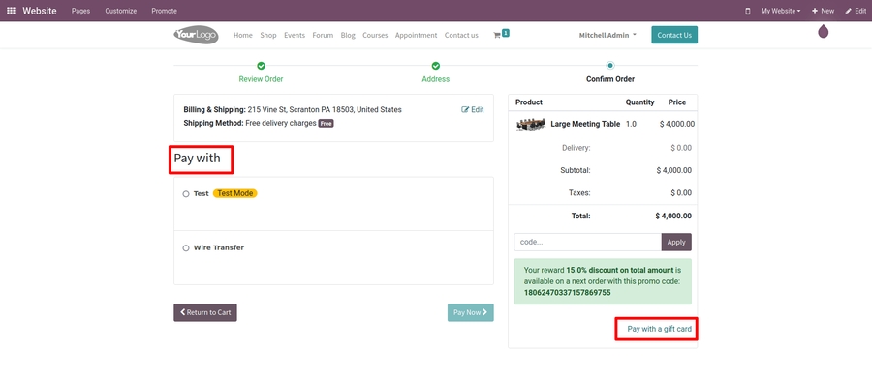Go to Contact us nav link

[461, 35]
